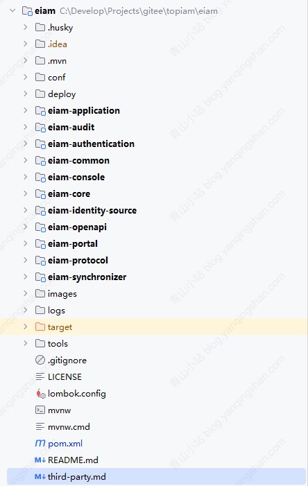Click the orange folder icon for target
This screenshot has width=308, height=486.
(x=40, y=327)
